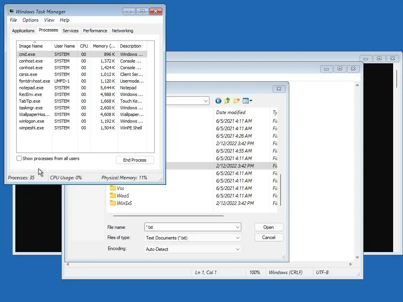Select the winpeshl.exe process
Viewport: 403px width, 302px height.
click(x=82, y=128)
